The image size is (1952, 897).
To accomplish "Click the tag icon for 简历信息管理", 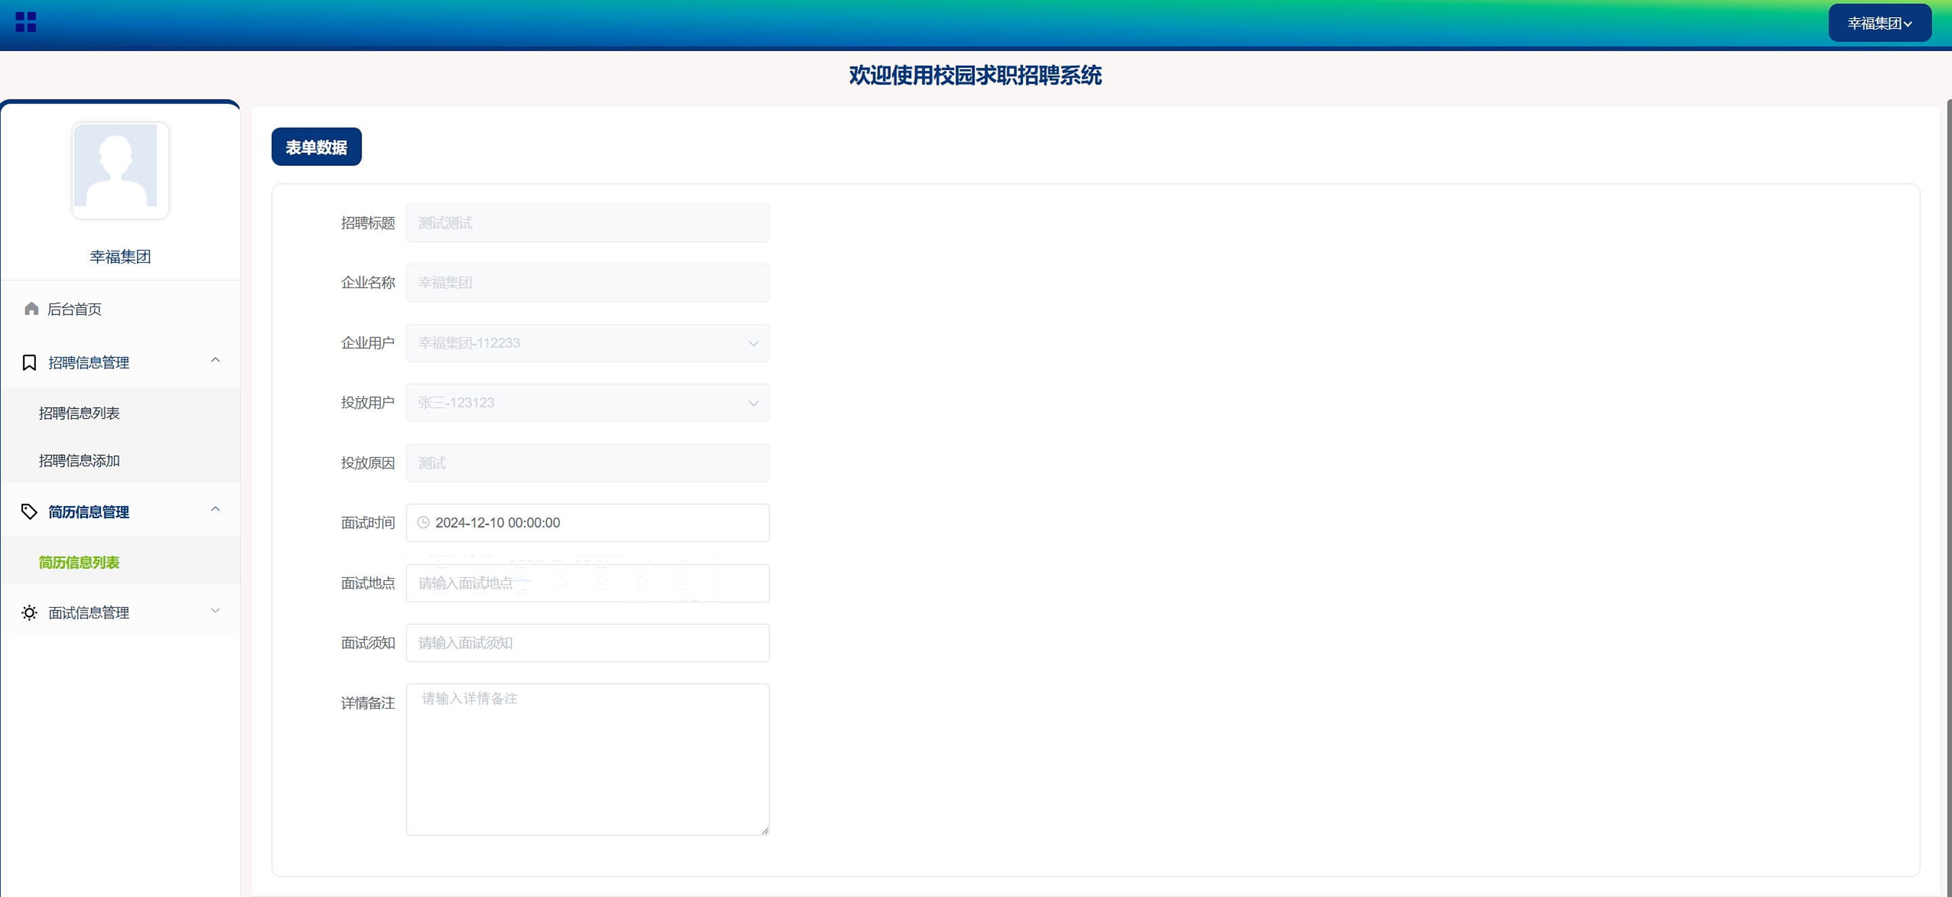I will pos(30,512).
